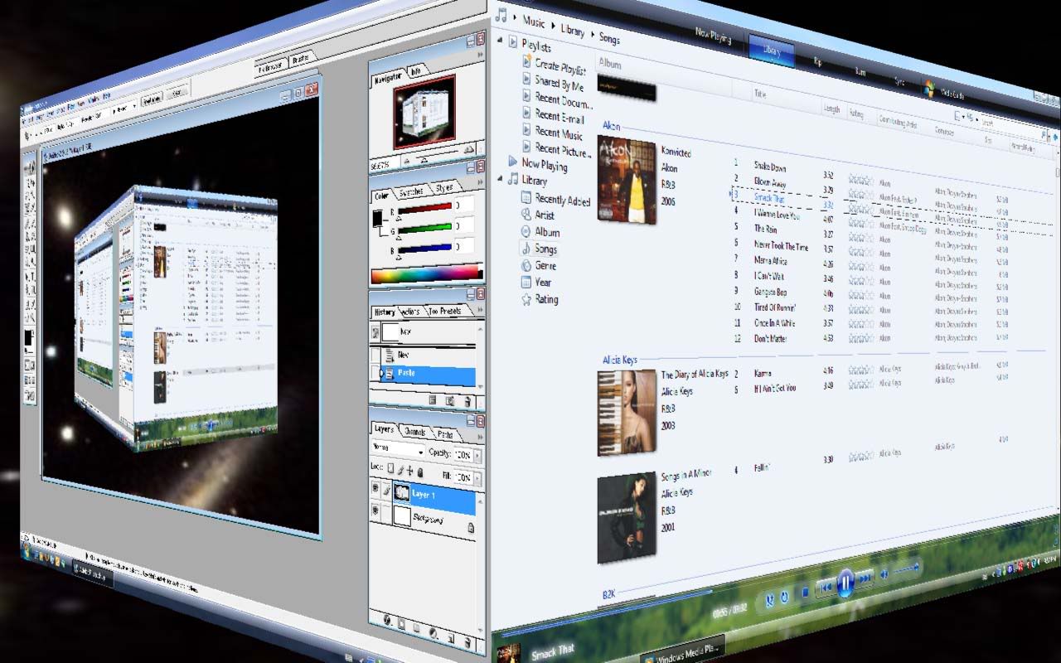The image size is (1061, 663).
Task: Pause playback in Windows Media Player
Action: click(845, 582)
